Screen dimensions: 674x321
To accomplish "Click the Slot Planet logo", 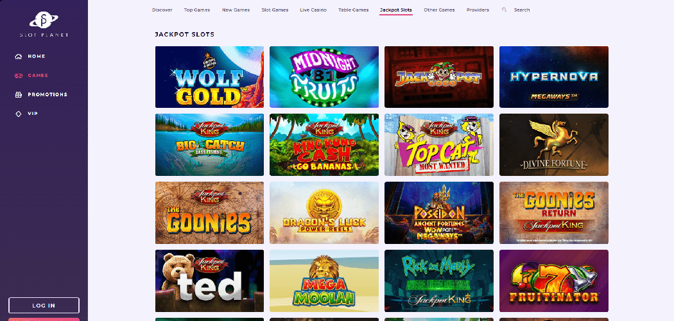I will [44, 24].
